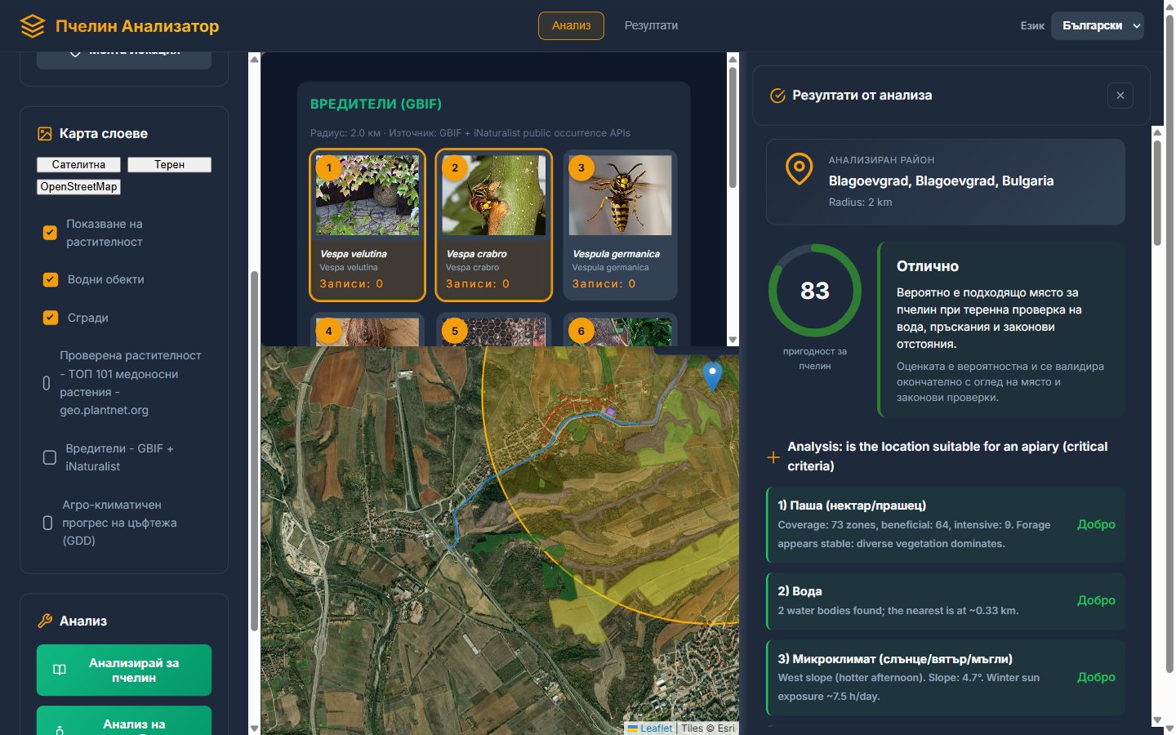Enable Агро-климатичен прогрес (GDD) checkbox
This screenshot has height=735, width=1176.
point(47,523)
